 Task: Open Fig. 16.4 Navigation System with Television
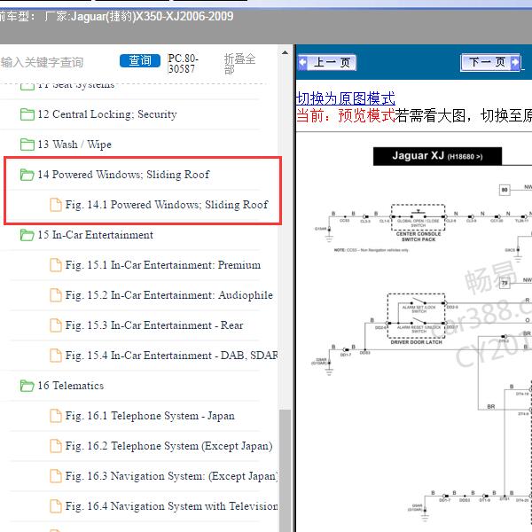[171, 506]
